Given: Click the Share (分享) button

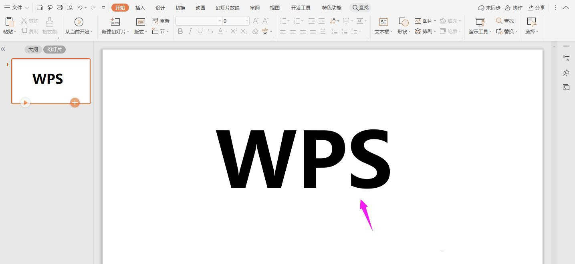Looking at the screenshot, I should tap(537, 8).
